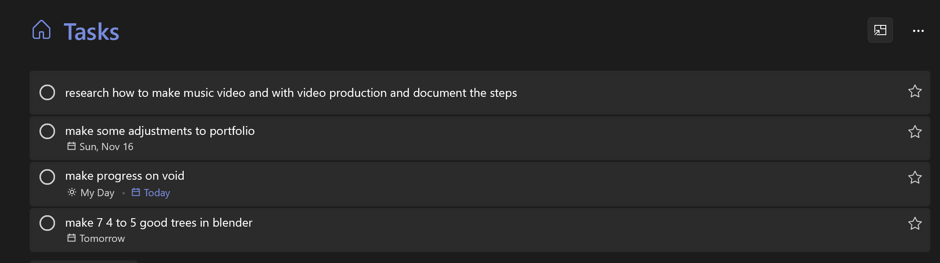Click the calendar icon beside Sun, Nov 16
This screenshot has height=263, width=940.
click(x=71, y=146)
